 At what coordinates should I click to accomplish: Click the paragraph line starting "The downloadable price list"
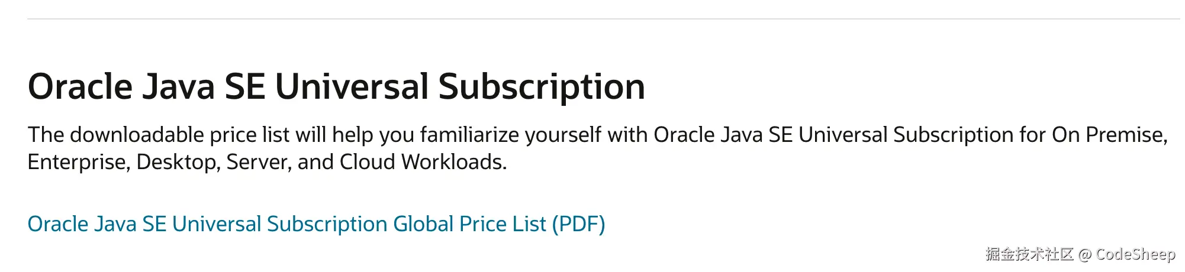(598, 135)
